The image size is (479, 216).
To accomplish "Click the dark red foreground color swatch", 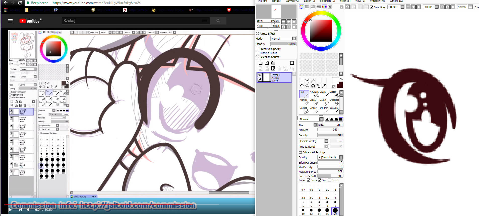I will tap(340, 85).
